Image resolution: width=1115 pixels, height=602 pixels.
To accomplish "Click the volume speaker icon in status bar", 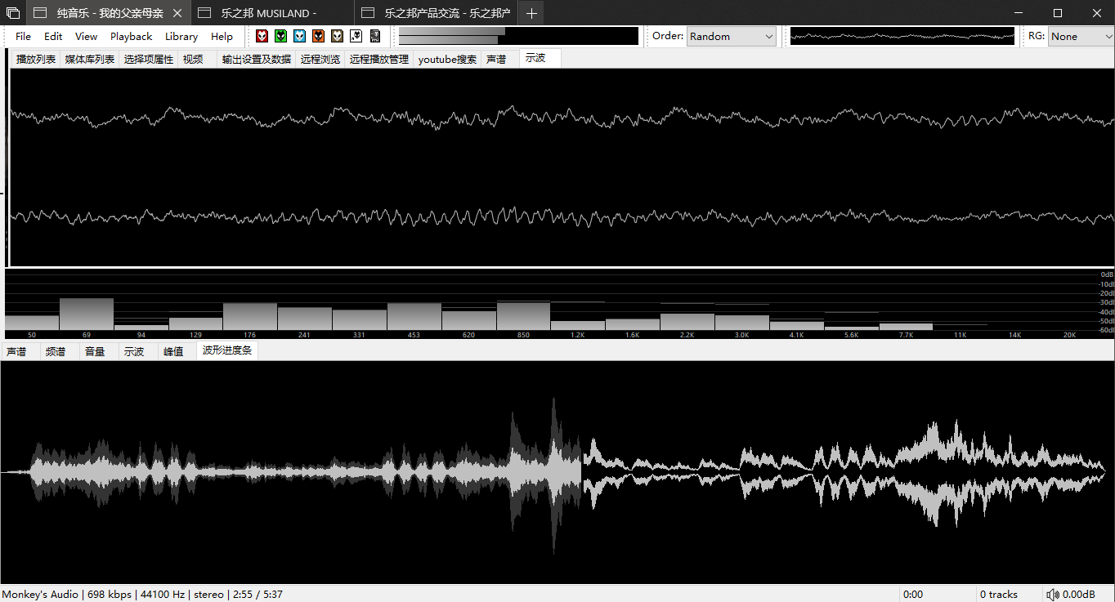I will click(1052, 594).
